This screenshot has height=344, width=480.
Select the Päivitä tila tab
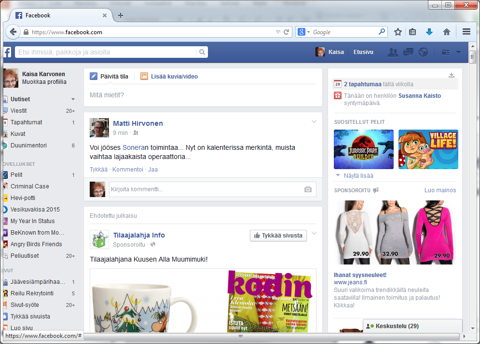109,77
